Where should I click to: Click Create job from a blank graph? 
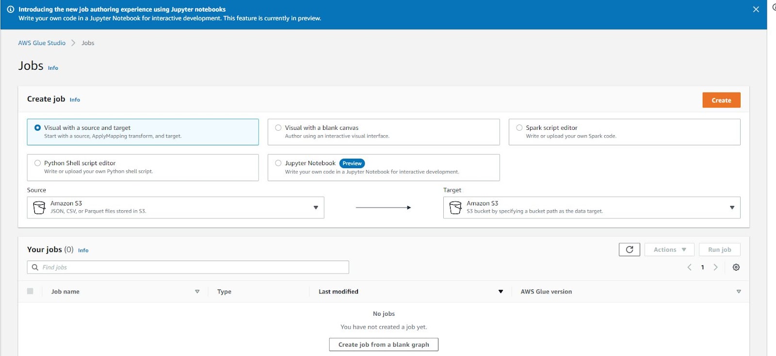pyautogui.click(x=384, y=344)
